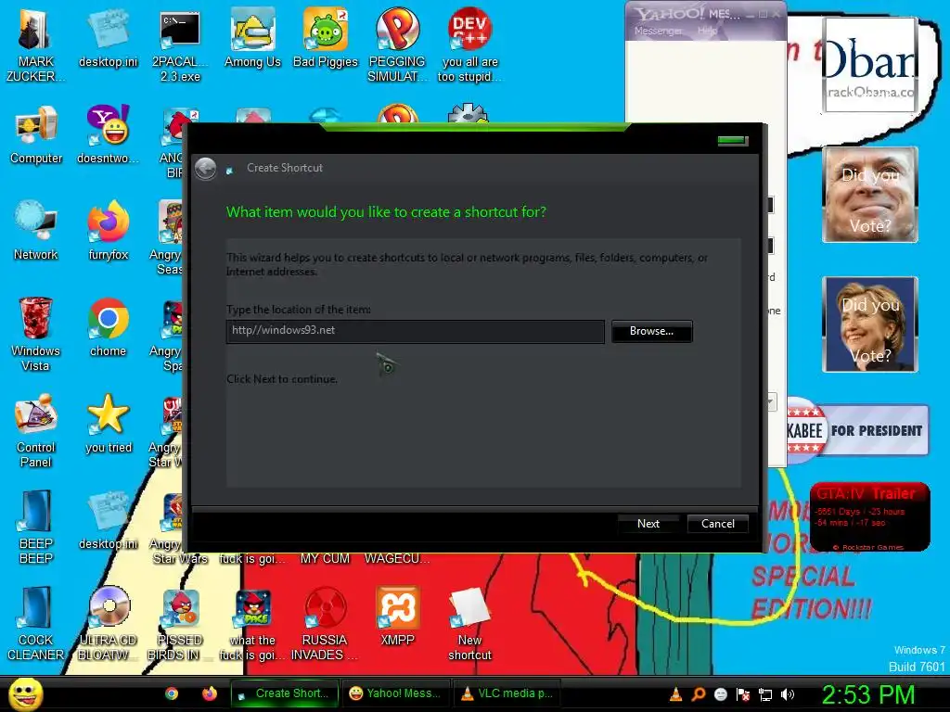Viewport: 950px width, 712px height.
Task: Select the 'you tried' star icon
Action: click(x=108, y=424)
